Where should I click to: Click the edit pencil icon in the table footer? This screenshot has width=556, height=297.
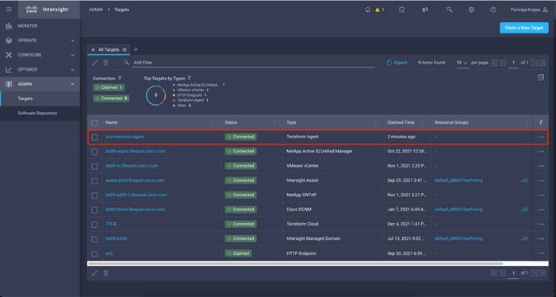(x=94, y=273)
